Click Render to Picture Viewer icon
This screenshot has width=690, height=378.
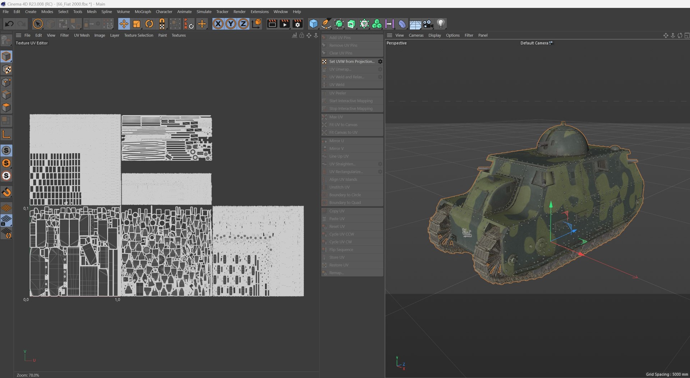tap(285, 24)
